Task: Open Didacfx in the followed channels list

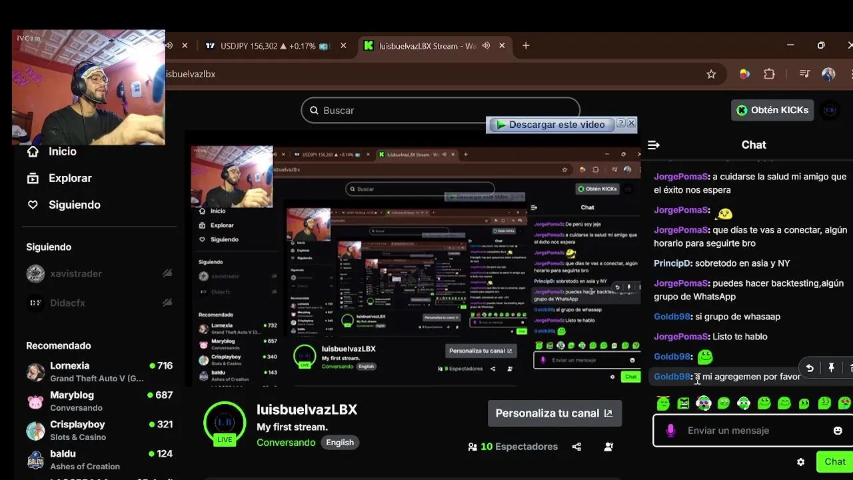Action: pyautogui.click(x=100, y=303)
